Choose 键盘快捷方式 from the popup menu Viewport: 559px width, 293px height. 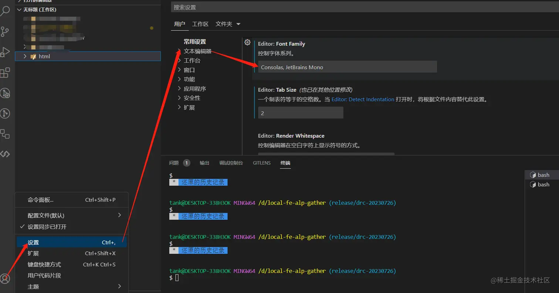click(72, 265)
